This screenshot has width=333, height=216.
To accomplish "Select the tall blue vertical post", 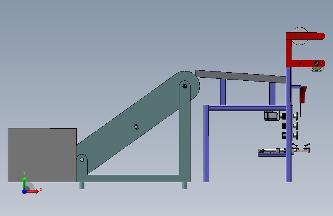I will pyautogui.click(x=288, y=125).
